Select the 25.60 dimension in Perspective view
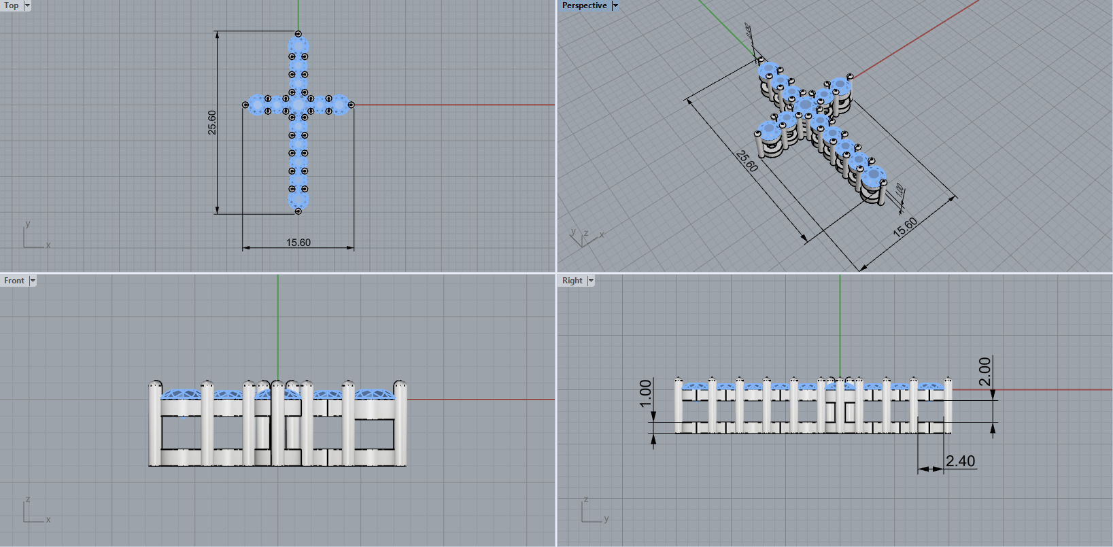Screen dimensions: 1113x547 pos(747,161)
